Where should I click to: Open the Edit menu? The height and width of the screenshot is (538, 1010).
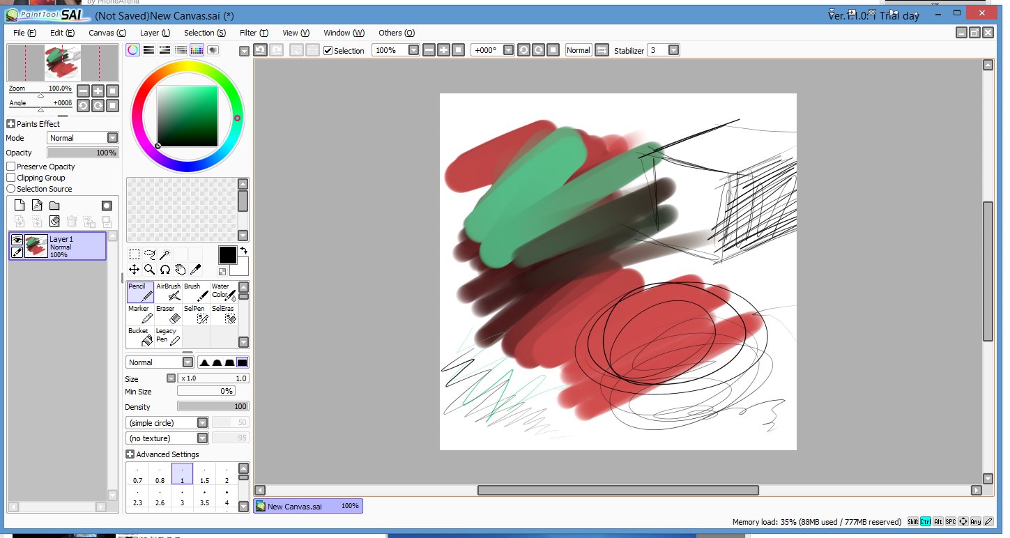click(x=62, y=33)
